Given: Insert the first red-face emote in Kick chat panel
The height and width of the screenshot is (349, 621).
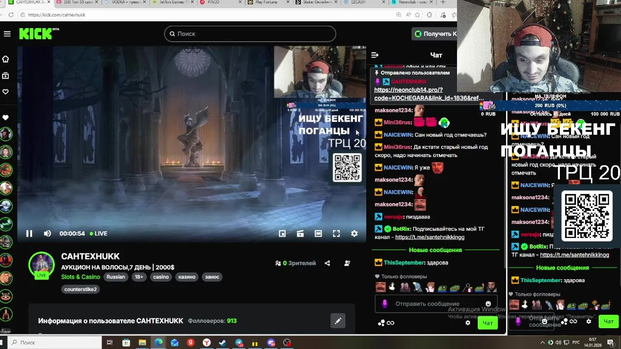Looking at the screenshot, I should [x=381, y=287].
